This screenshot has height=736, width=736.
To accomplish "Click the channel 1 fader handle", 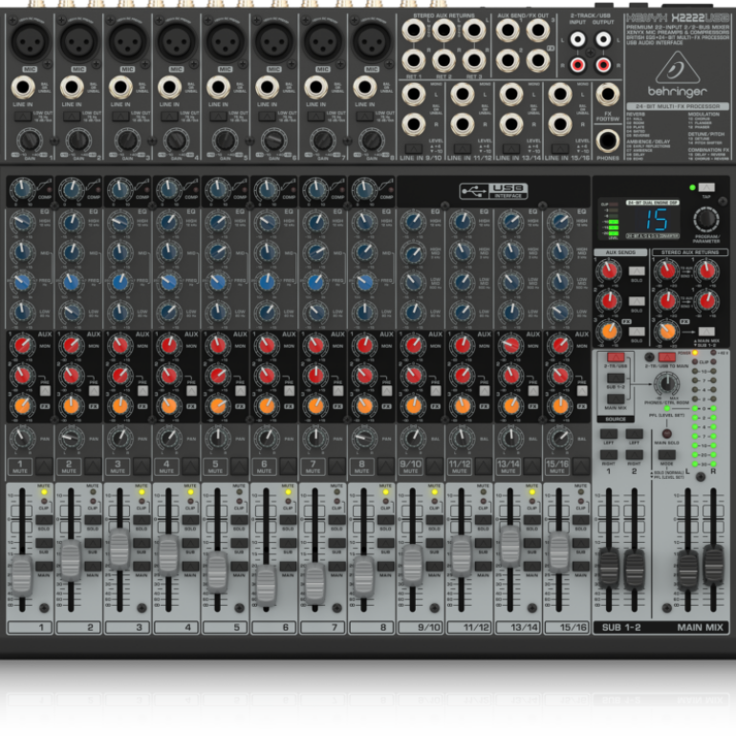I will (22, 574).
